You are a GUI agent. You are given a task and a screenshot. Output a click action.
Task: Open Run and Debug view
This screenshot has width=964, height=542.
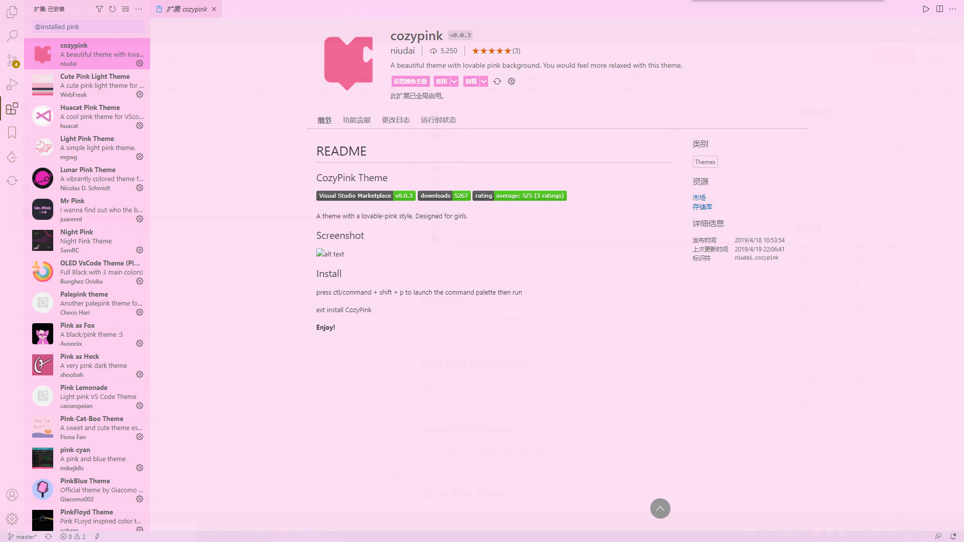click(12, 84)
